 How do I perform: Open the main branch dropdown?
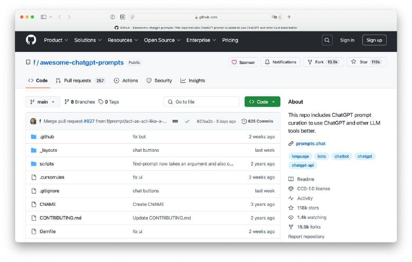[x=43, y=102]
